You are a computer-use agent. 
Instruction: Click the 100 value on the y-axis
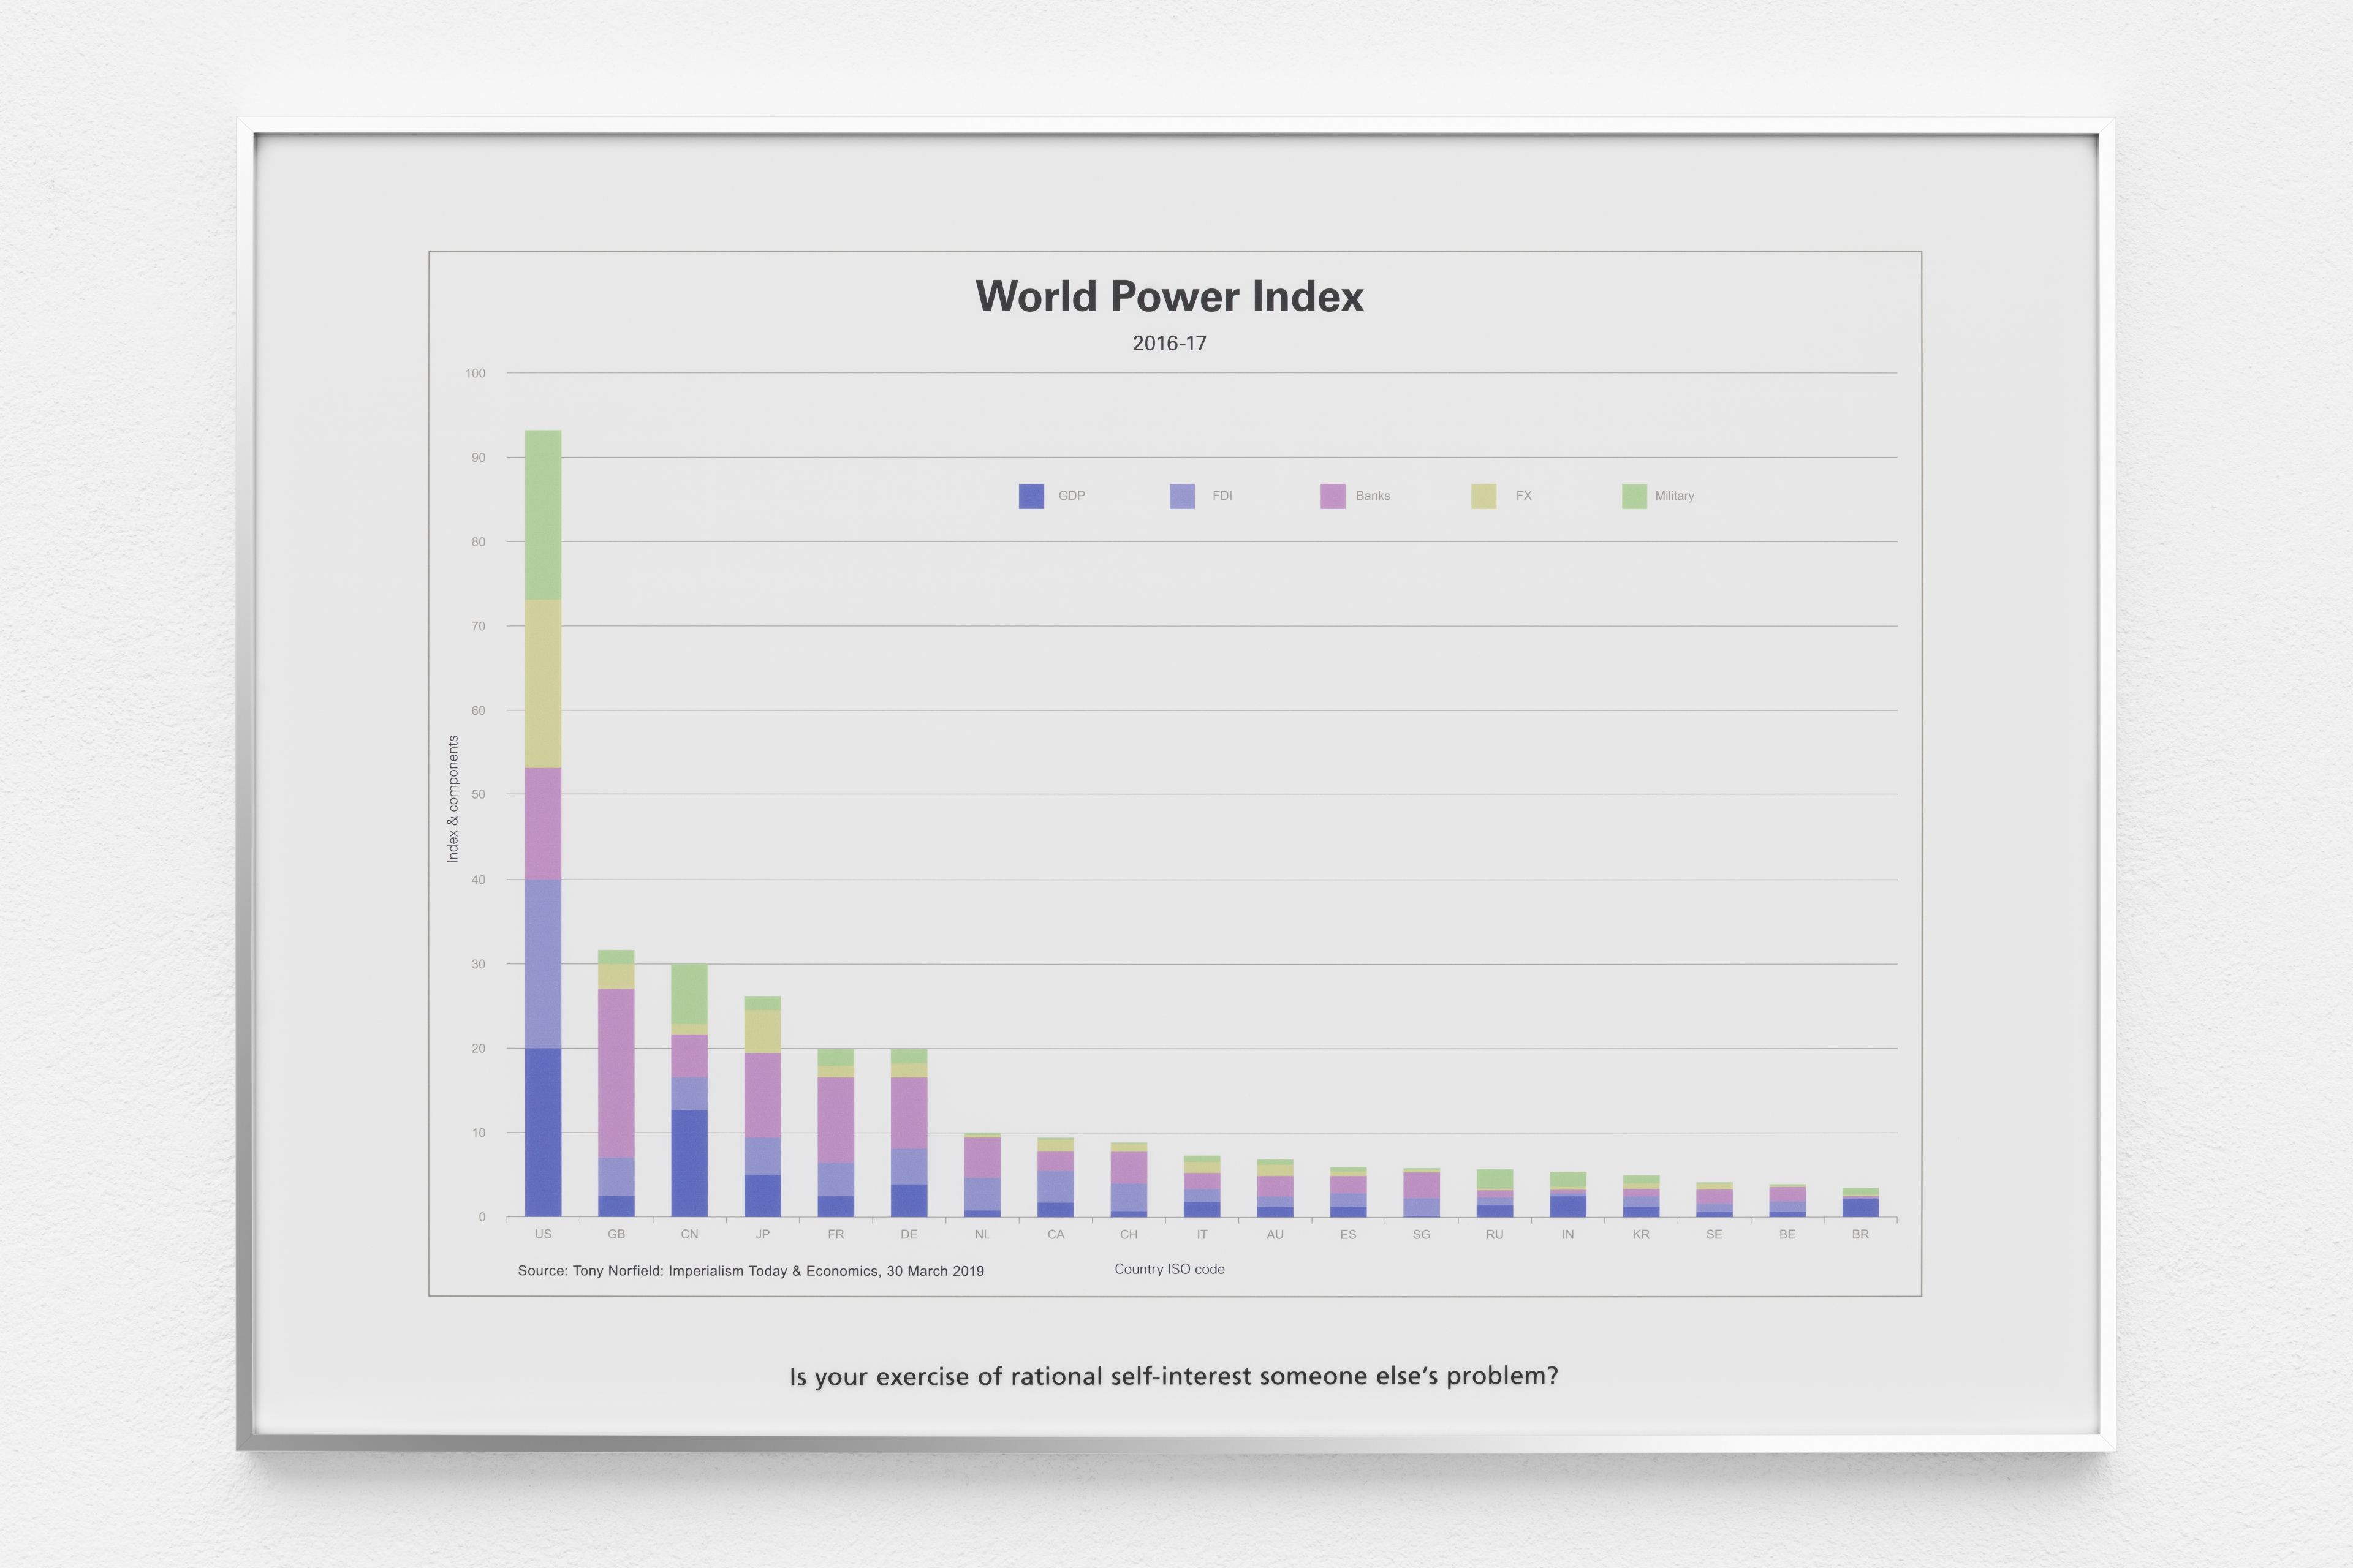click(476, 373)
